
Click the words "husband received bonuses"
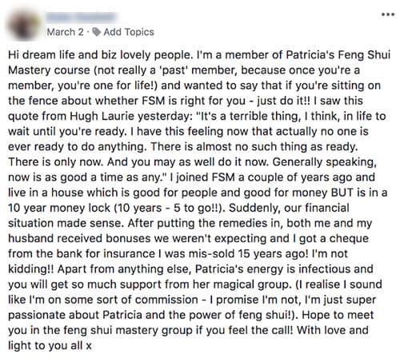[x=79, y=239]
